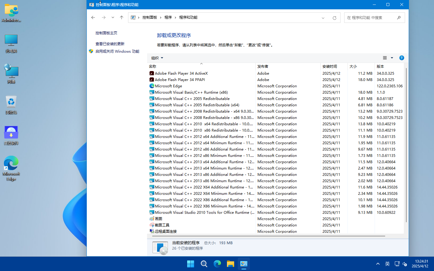Click the 远程桌面连接 program icon

[152, 231]
